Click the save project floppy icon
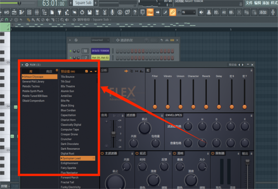 click(90, 12)
